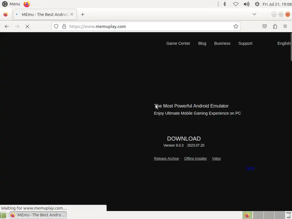Viewport: 292px width, 219px height.
Task: Open a new tab with plus button
Action: pos(82,14)
